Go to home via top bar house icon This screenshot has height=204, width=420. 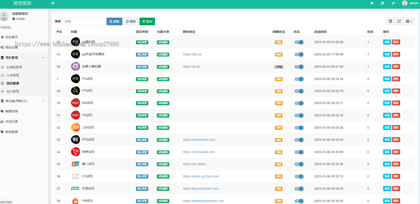point(372,3)
